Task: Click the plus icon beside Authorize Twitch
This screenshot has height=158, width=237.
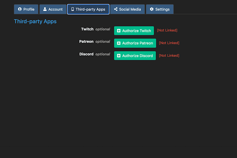Action: point(119,31)
